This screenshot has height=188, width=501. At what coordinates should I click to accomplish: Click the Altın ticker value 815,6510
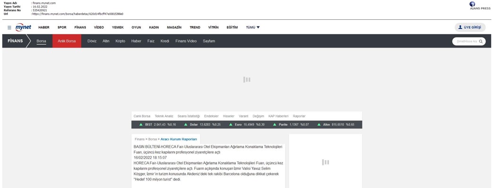(338, 125)
